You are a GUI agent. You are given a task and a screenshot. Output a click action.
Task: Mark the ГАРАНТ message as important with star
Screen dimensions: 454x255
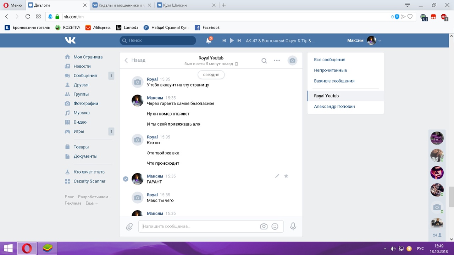[286, 176]
